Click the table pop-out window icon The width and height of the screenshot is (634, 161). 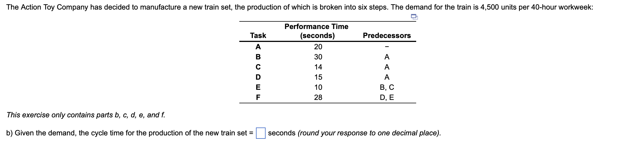coord(414,17)
